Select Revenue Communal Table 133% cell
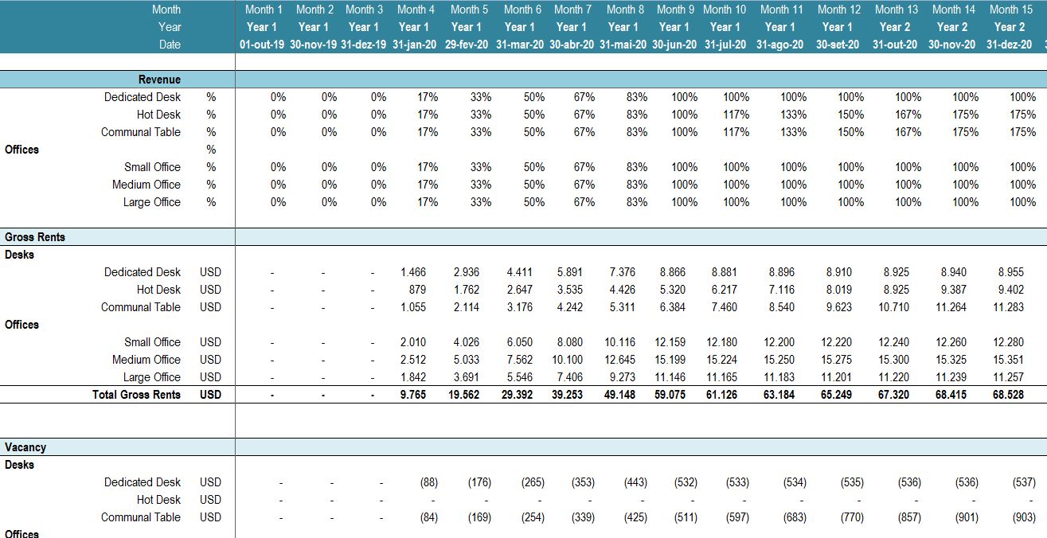1047x538 pixels. (x=794, y=132)
